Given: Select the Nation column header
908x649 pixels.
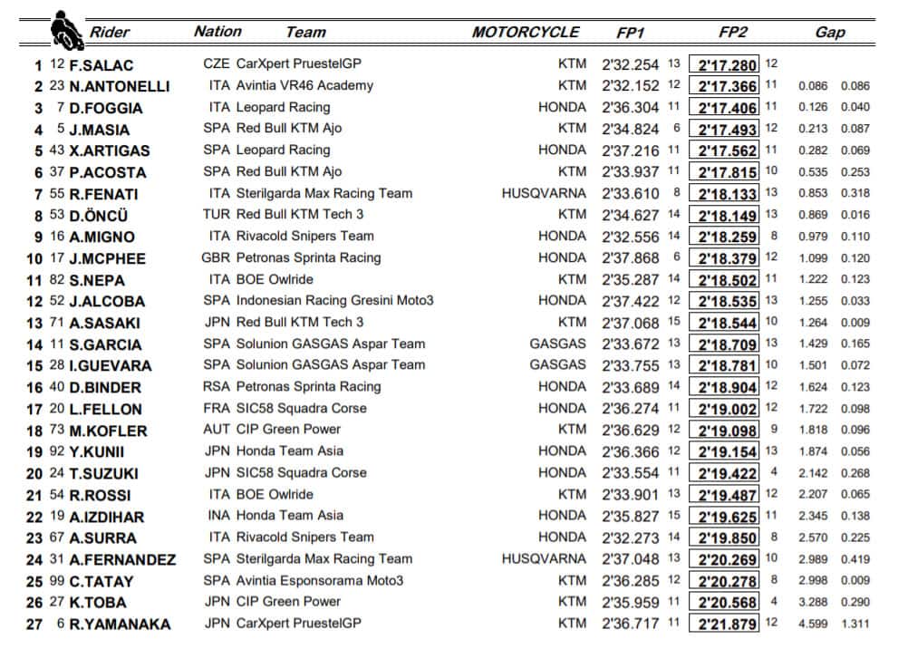Looking at the screenshot, I should (x=218, y=31).
